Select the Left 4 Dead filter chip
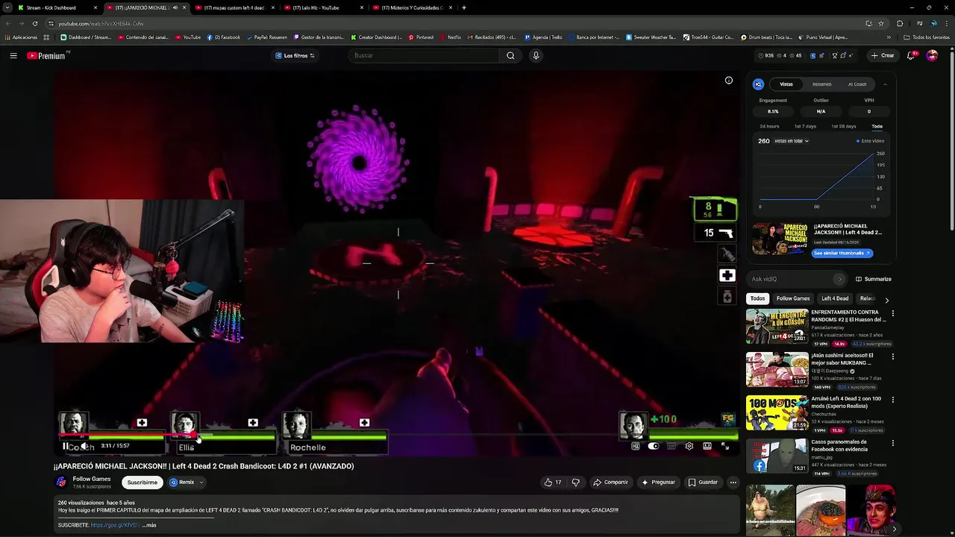955x537 pixels. point(835,298)
